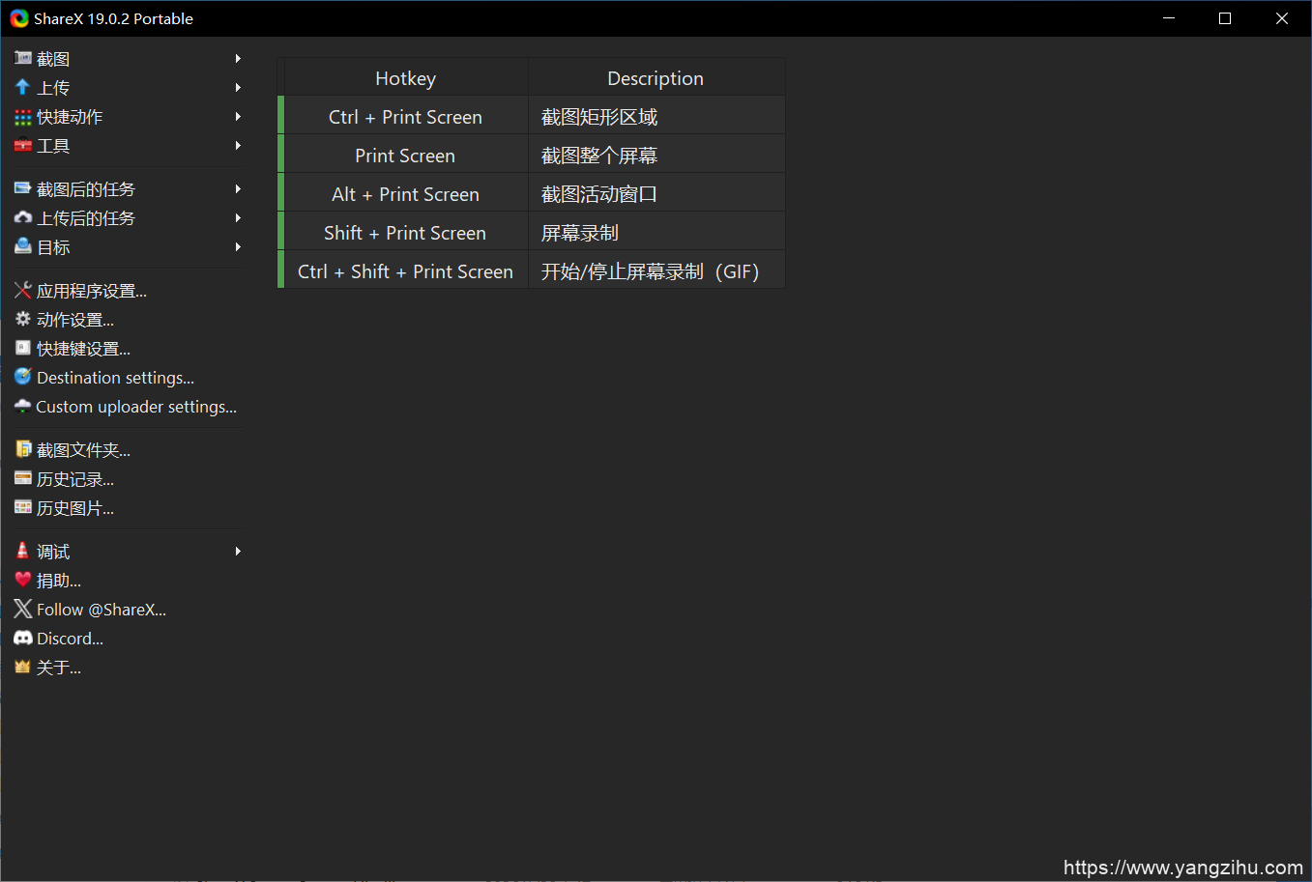This screenshot has height=882, width=1312.
Task: Open the 快捷动作 grid icon
Action: 21,116
